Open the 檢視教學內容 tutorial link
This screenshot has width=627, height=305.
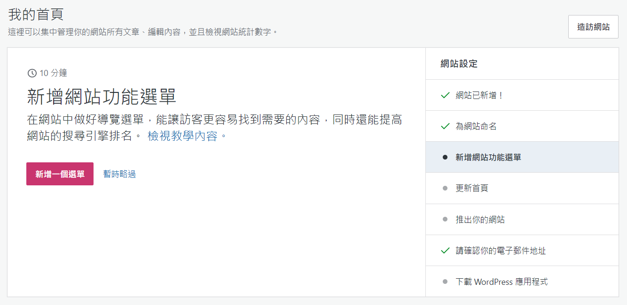tap(182, 136)
